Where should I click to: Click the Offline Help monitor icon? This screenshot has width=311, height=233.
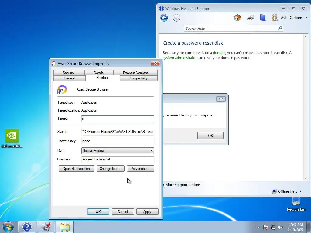(274, 191)
